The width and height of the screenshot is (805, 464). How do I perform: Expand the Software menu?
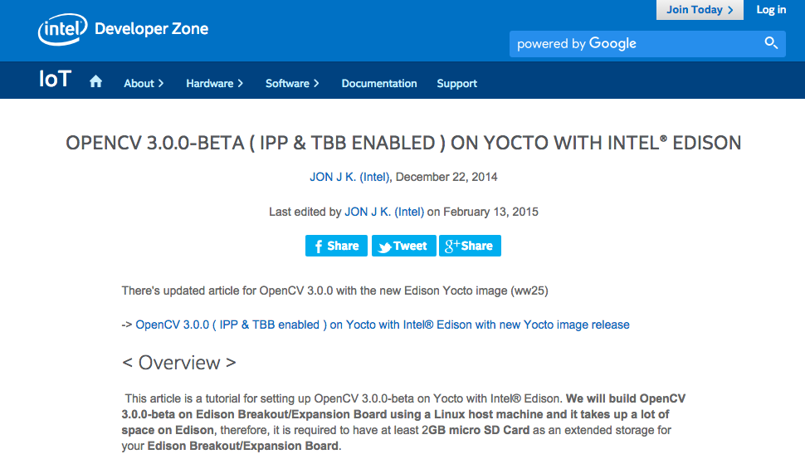(292, 83)
